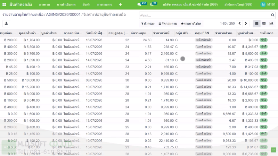Open สินค้า menu

[86, 5]
